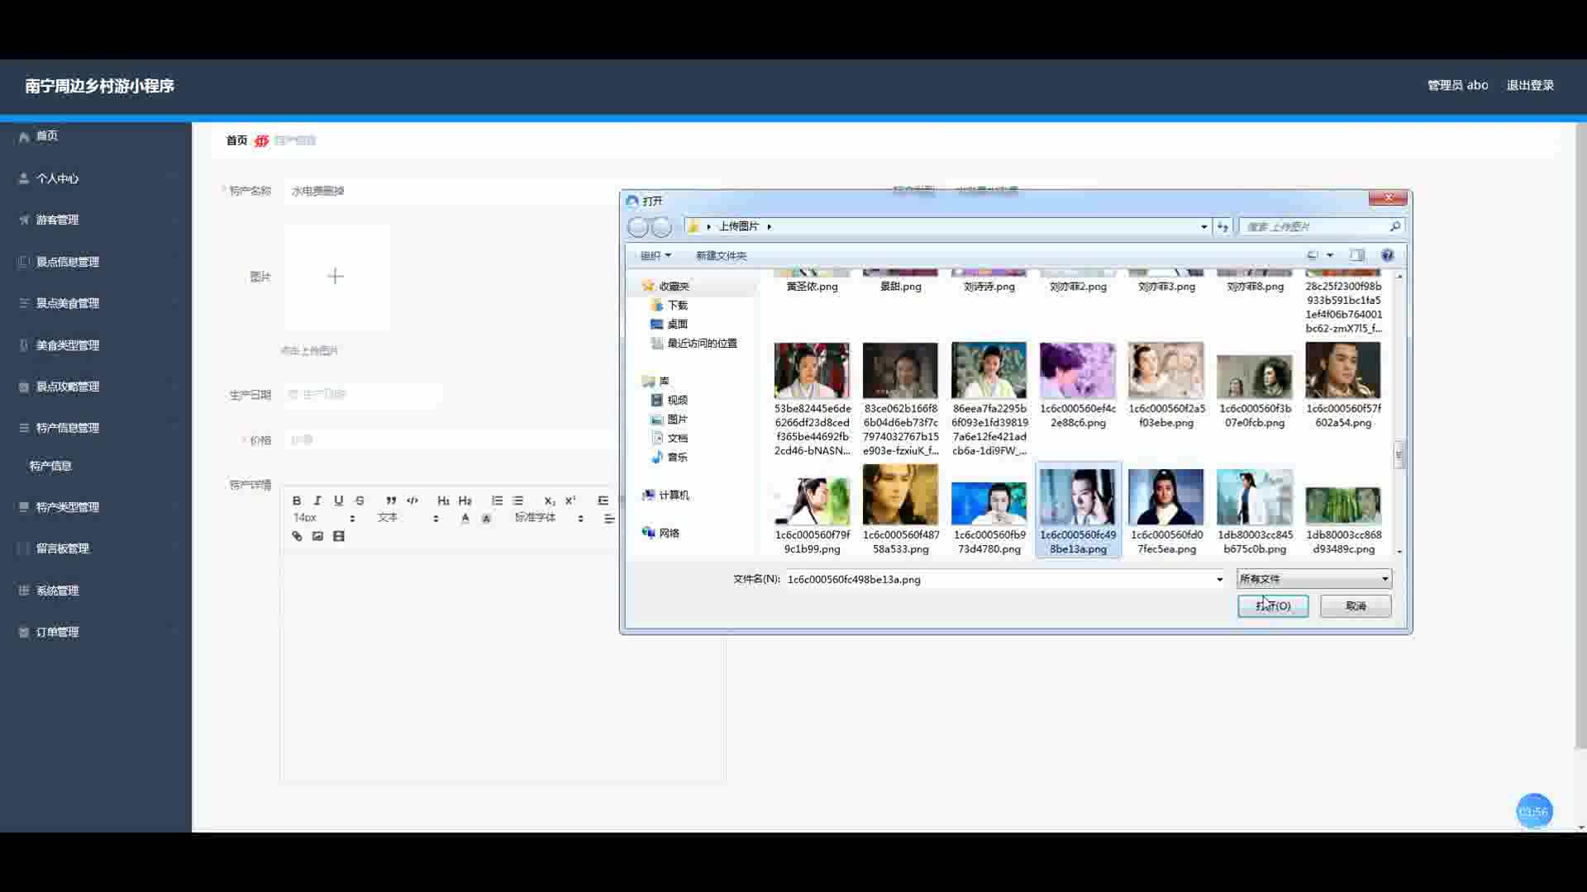
Task: Open 特产信息 submenu item
Action: (x=51, y=466)
